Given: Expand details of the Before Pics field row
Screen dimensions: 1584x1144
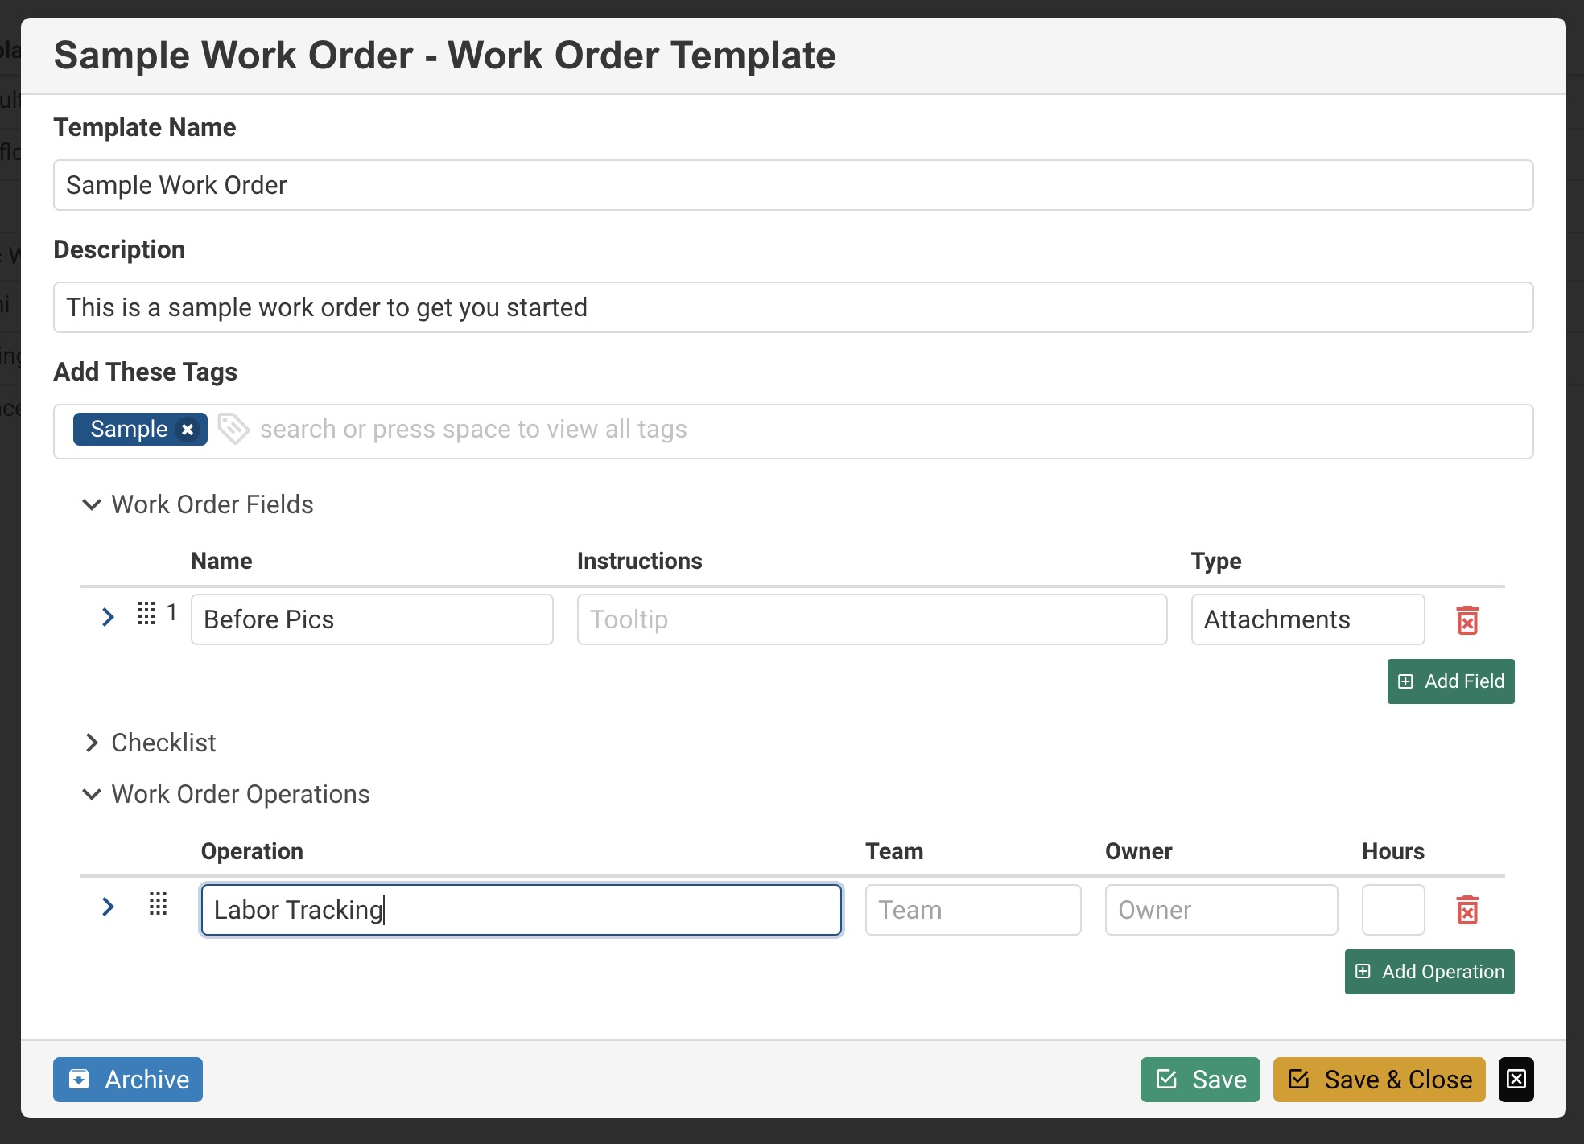Looking at the screenshot, I should [x=108, y=617].
